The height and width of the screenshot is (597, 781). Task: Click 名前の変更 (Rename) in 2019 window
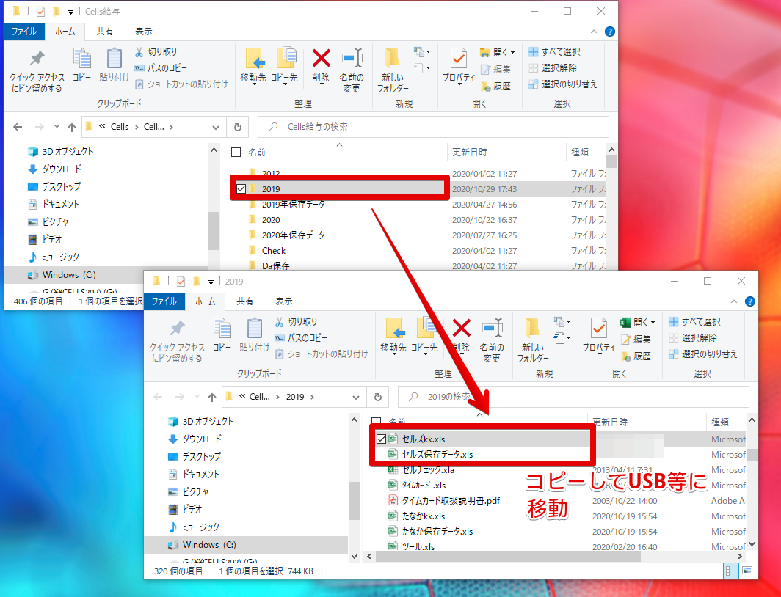pos(492,341)
